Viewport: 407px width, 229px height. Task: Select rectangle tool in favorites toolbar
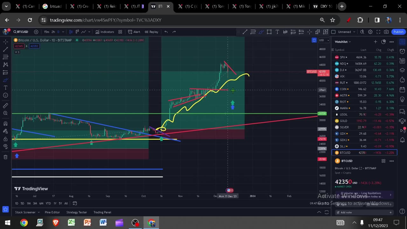click(269, 32)
